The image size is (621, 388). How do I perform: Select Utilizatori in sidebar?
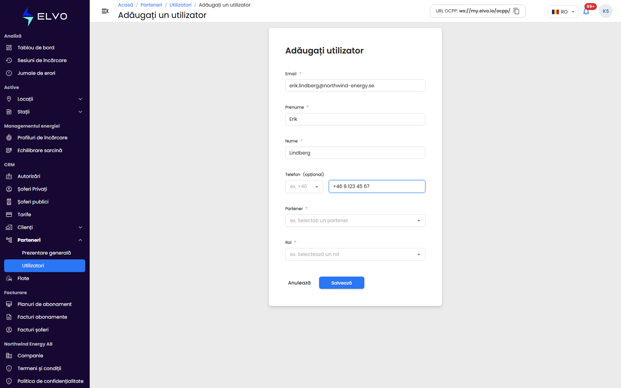pos(45,266)
